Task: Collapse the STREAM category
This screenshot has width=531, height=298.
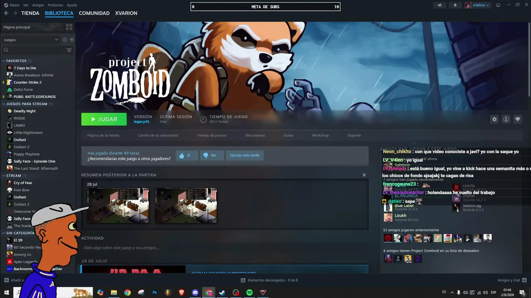Action: (x=4, y=175)
